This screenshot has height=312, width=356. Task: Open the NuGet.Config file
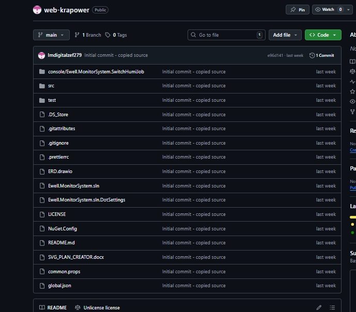[x=63, y=229]
